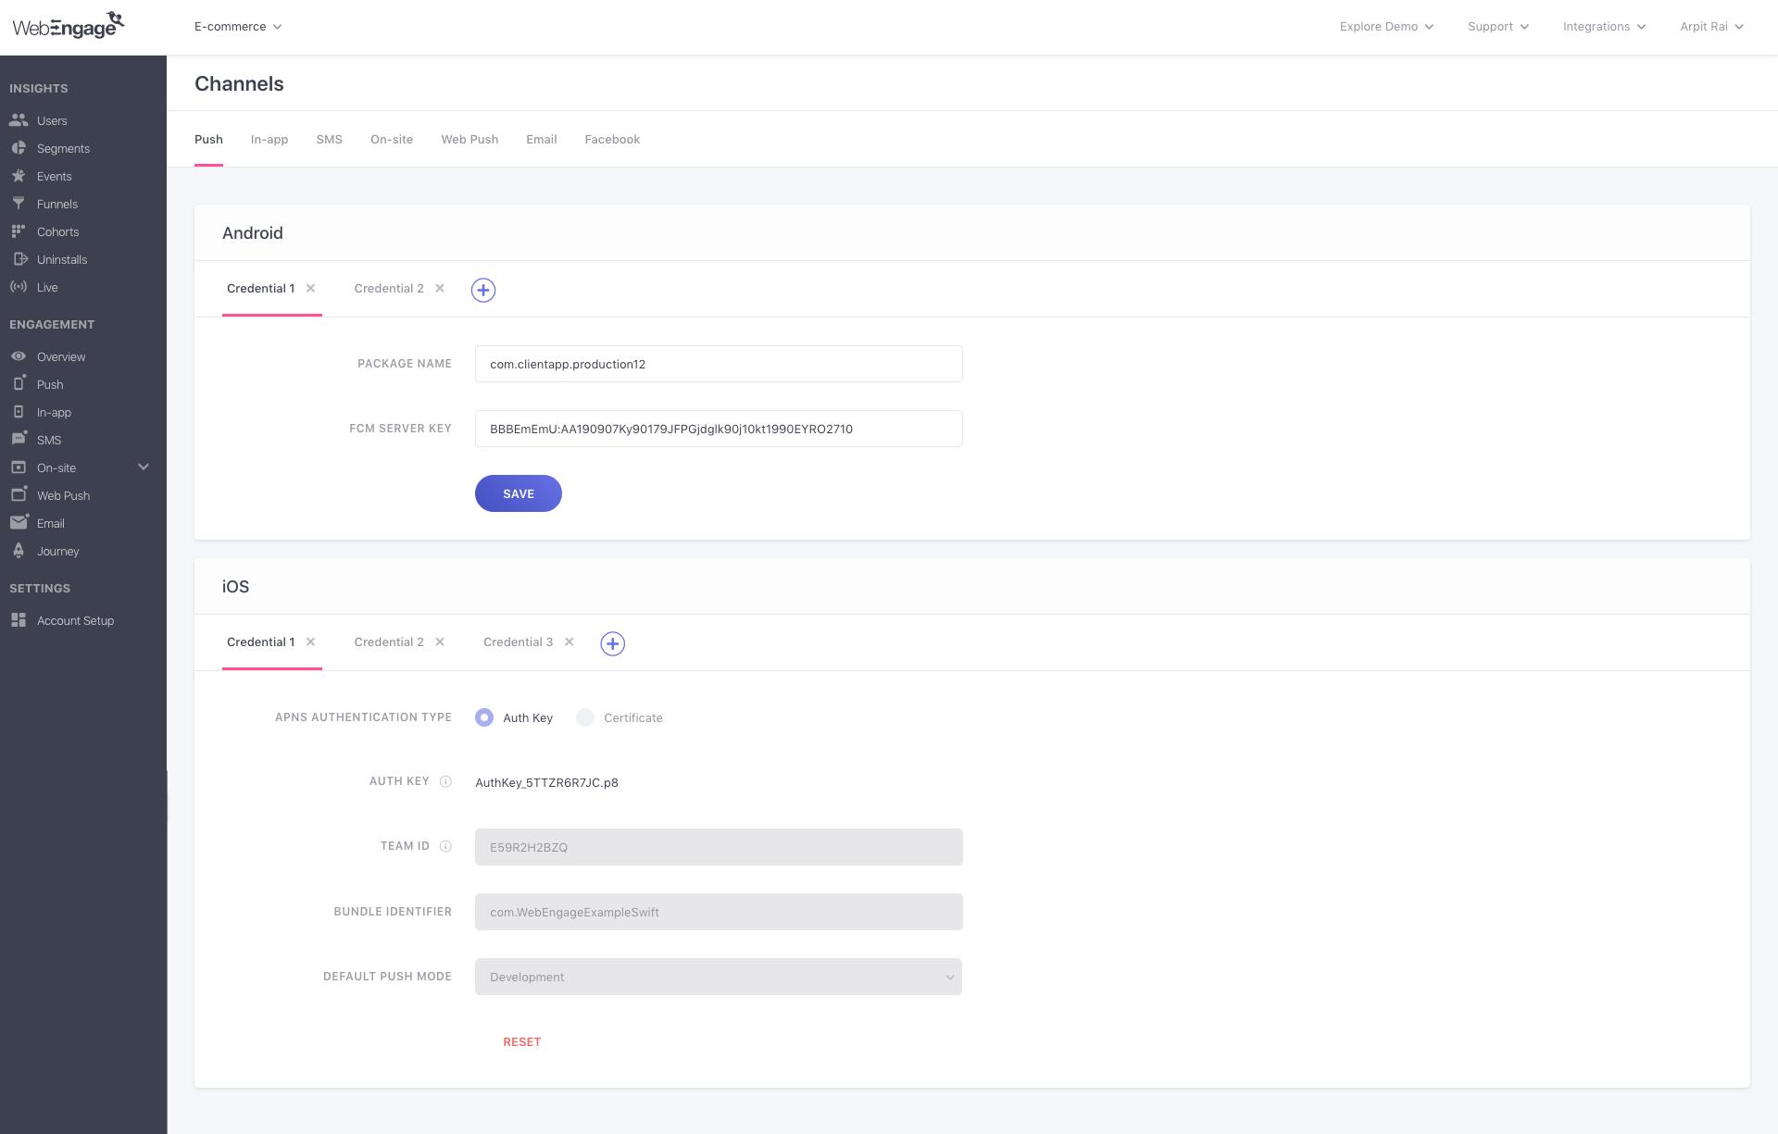Viewport: 1778px width, 1134px height.
Task: Add a new Android credential with the plus icon
Action: [482, 290]
